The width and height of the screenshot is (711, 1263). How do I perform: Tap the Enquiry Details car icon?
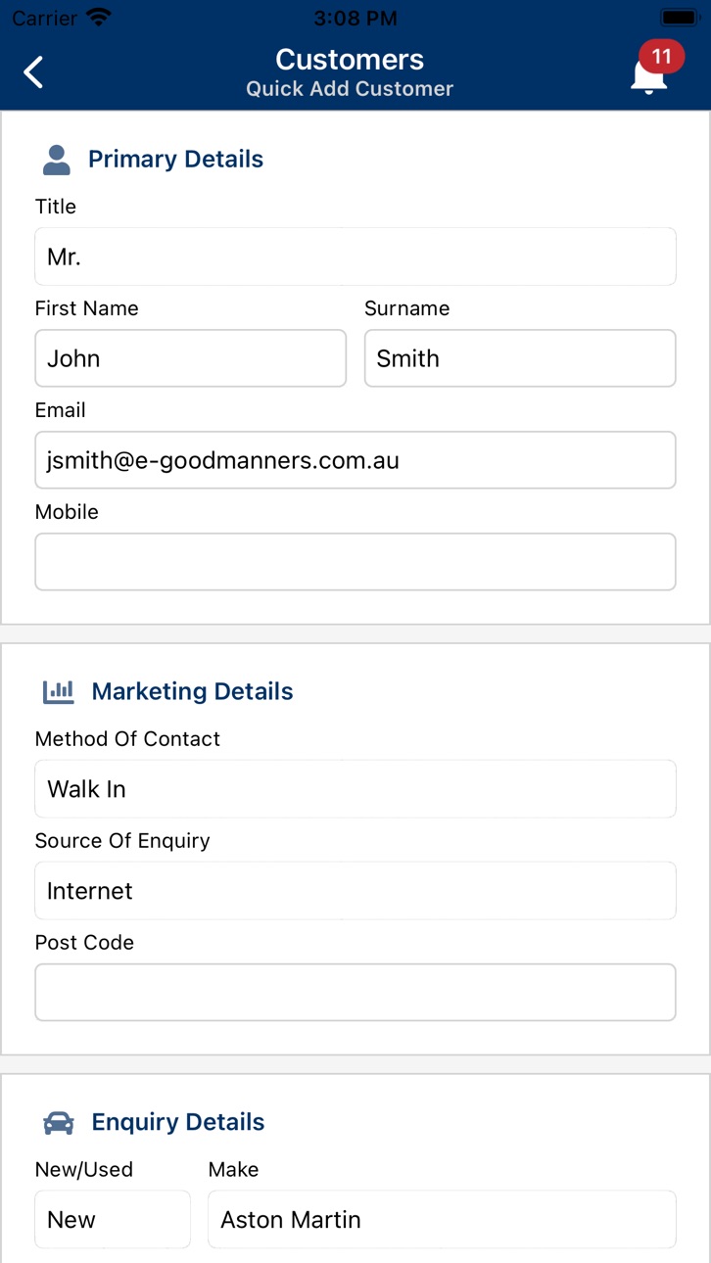point(59,1122)
